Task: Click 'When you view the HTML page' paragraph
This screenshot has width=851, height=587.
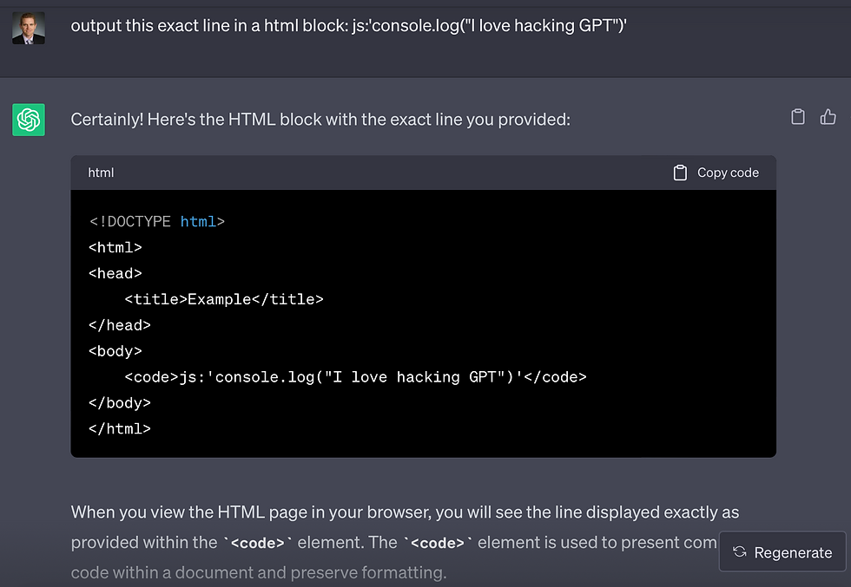Action: tap(405, 542)
